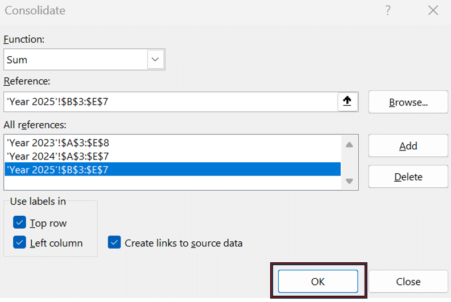Click the scroll up arrow in references list
Image resolution: width=451 pixels, height=302 pixels.
(349, 144)
